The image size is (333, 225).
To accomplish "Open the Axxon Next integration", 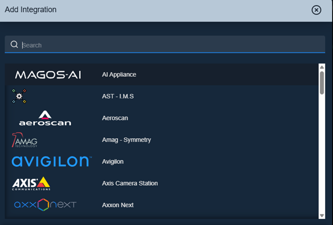I will coord(162,205).
